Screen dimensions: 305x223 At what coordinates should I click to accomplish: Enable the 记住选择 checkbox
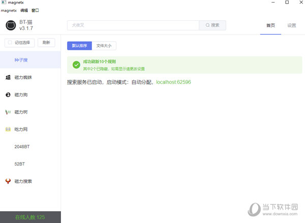click(10, 43)
